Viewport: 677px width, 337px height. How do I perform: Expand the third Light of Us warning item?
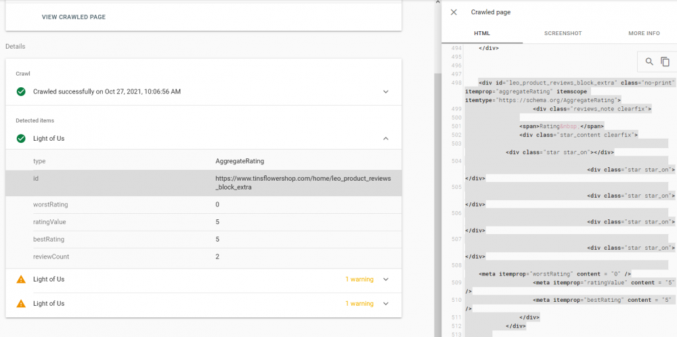point(386,304)
